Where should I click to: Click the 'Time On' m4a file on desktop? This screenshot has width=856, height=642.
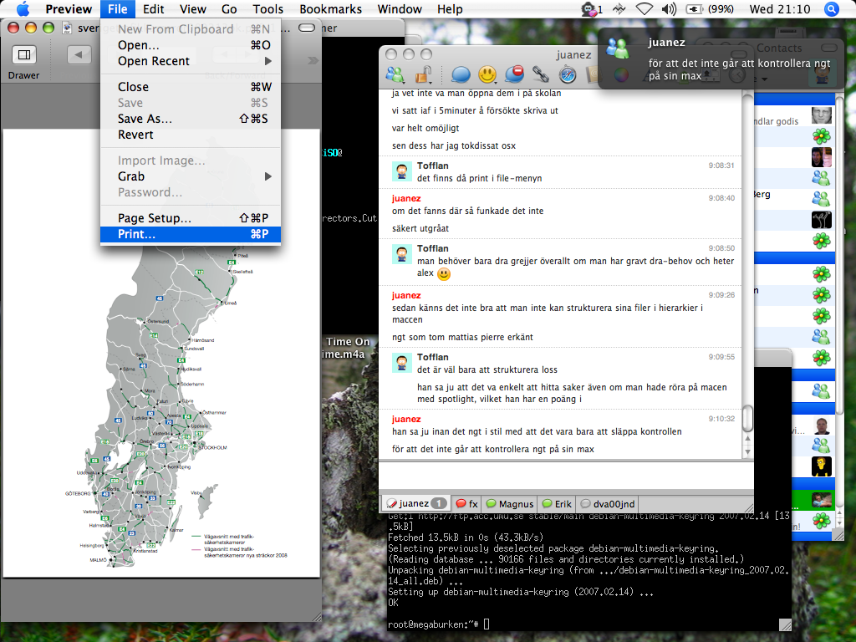(x=348, y=348)
